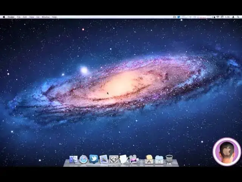Open the Mail stamp icon in Dock
242x182 pixels.
coord(104,159)
